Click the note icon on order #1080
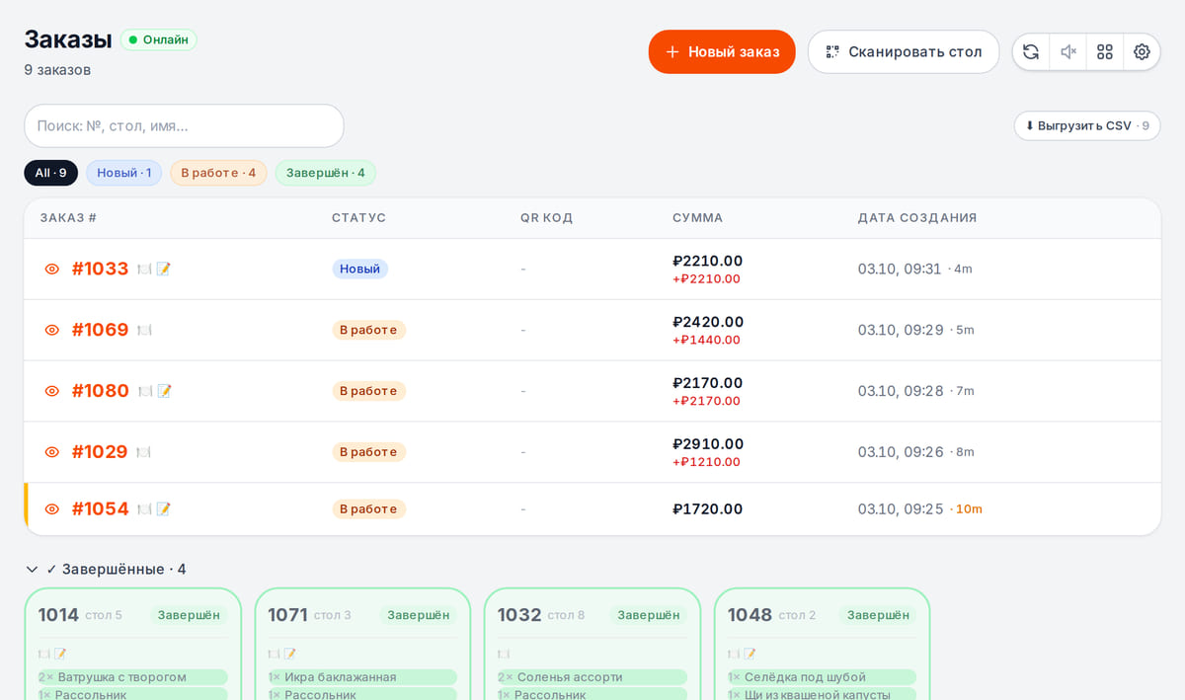 [x=165, y=391]
